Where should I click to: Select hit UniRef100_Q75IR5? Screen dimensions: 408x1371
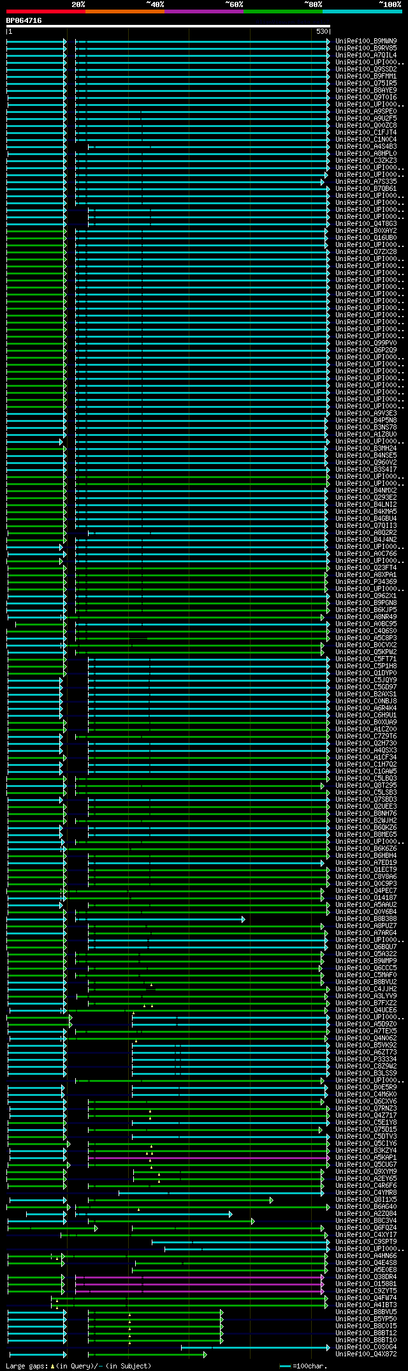pyautogui.click(x=366, y=83)
